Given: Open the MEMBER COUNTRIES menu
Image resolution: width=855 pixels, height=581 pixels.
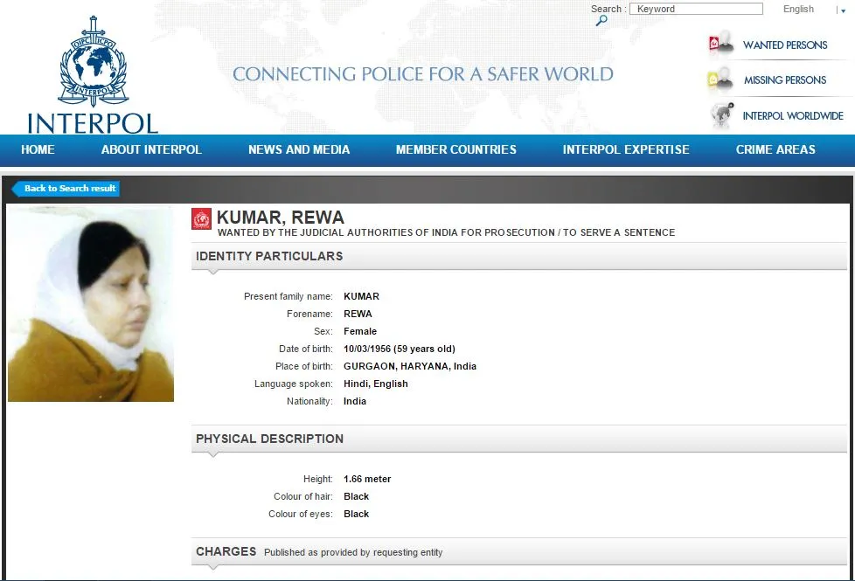Looking at the screenshot, I should pyautogui.click(x=455, y=149).
